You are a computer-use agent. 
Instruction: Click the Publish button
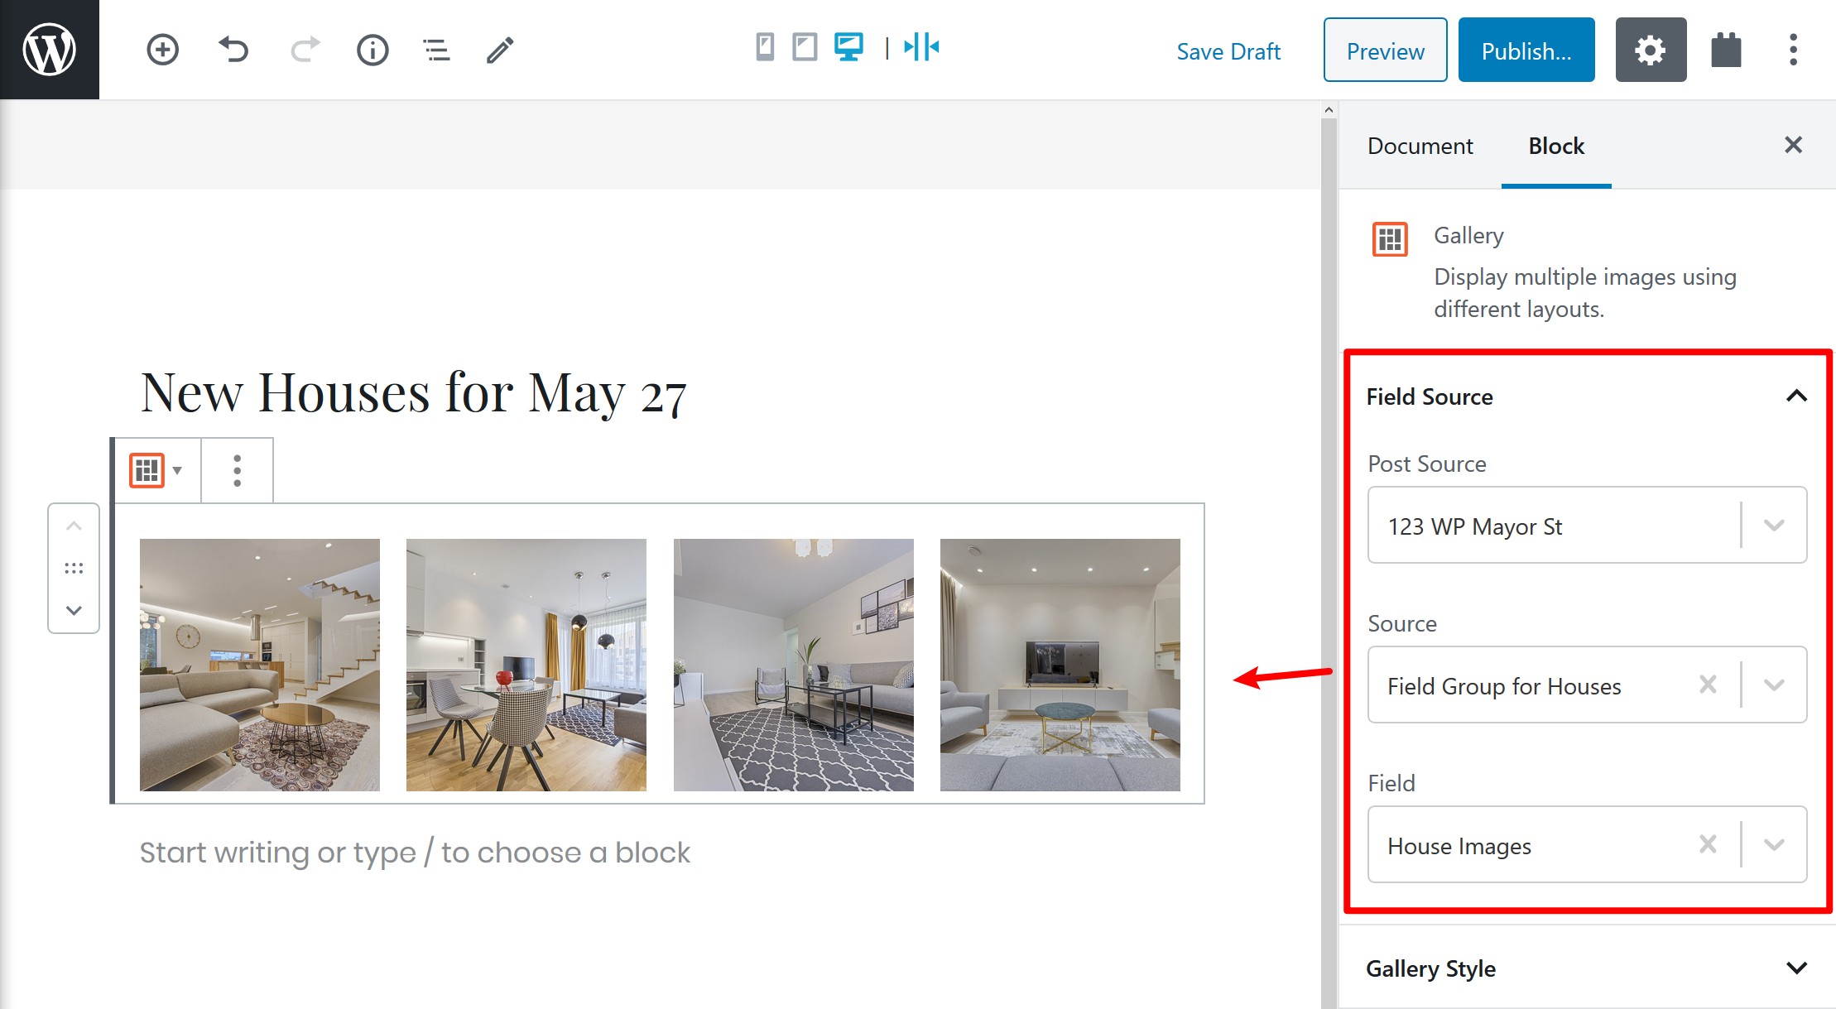tap(1526, 51)
